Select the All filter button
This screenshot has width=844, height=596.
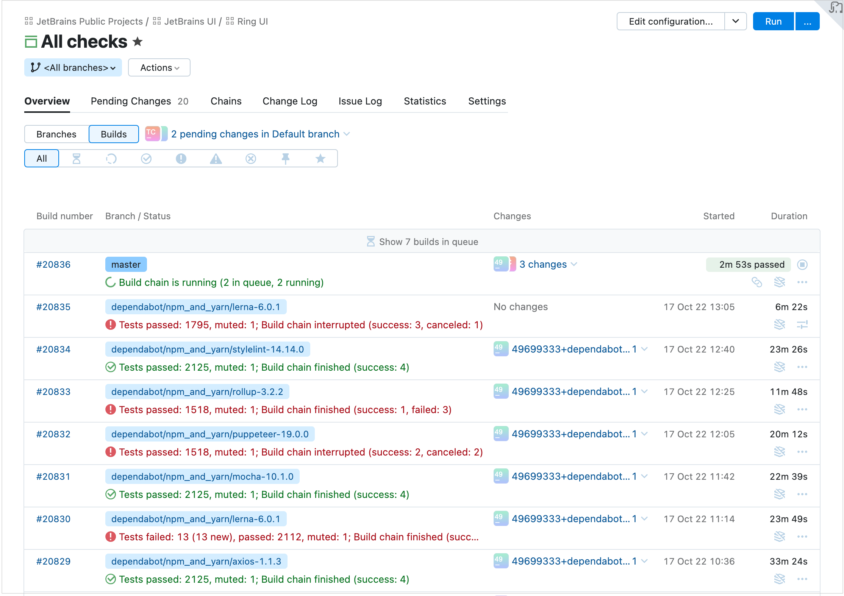(42, 158)
